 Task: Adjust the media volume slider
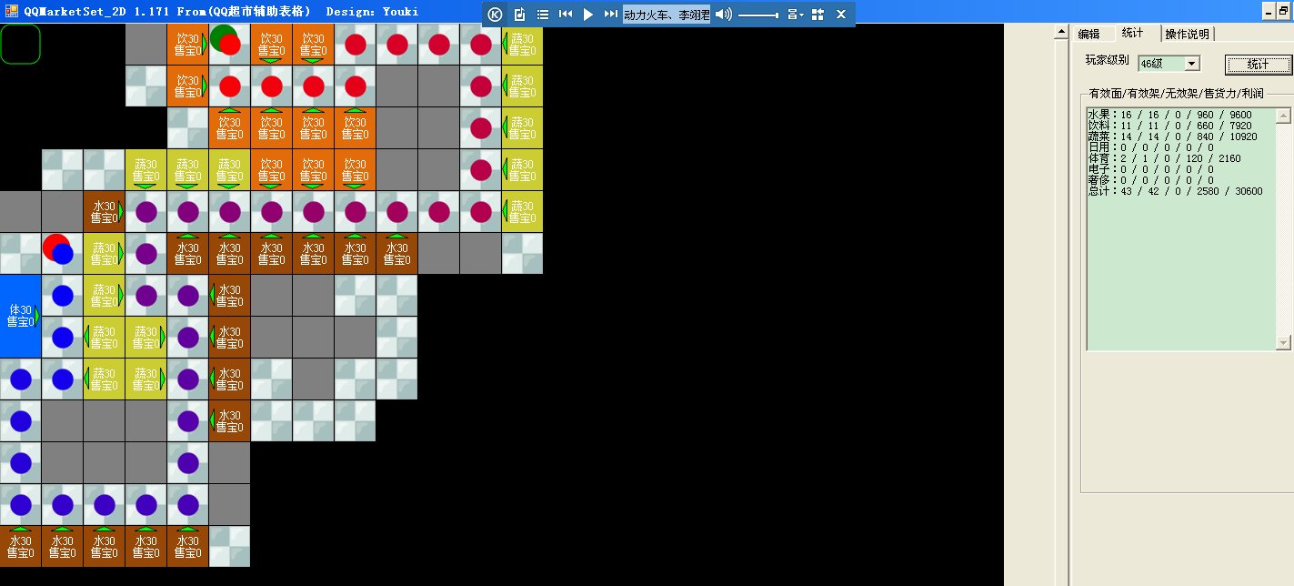point(757,15)
